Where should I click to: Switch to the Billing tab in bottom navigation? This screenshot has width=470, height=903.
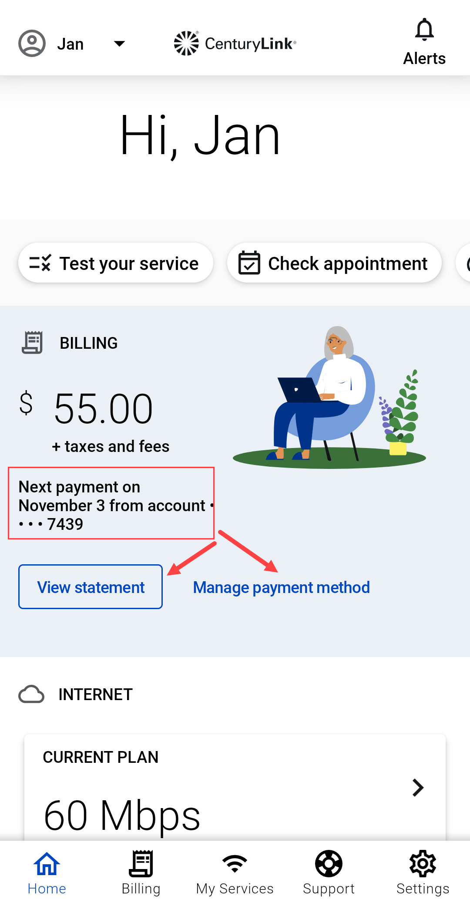(x=141, y=873)
